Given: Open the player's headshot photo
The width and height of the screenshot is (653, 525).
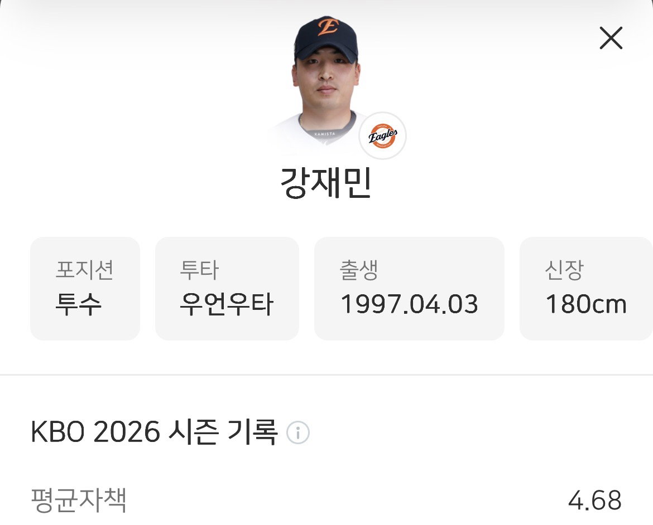Looking at the screenshot, I should coord(326,81).
